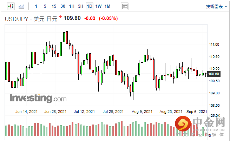Select the 5 minute interval
The height and width of the screenshot is (141, 230).
coord(45,6)
